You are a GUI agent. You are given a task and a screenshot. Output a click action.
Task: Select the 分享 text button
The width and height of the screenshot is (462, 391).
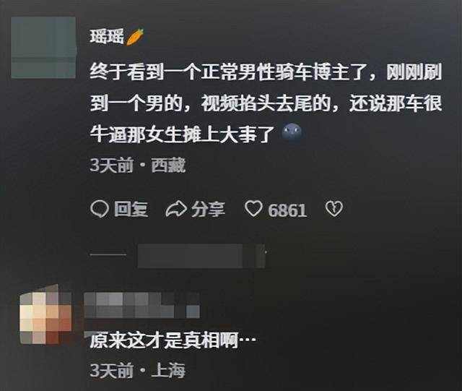point(209,210)
